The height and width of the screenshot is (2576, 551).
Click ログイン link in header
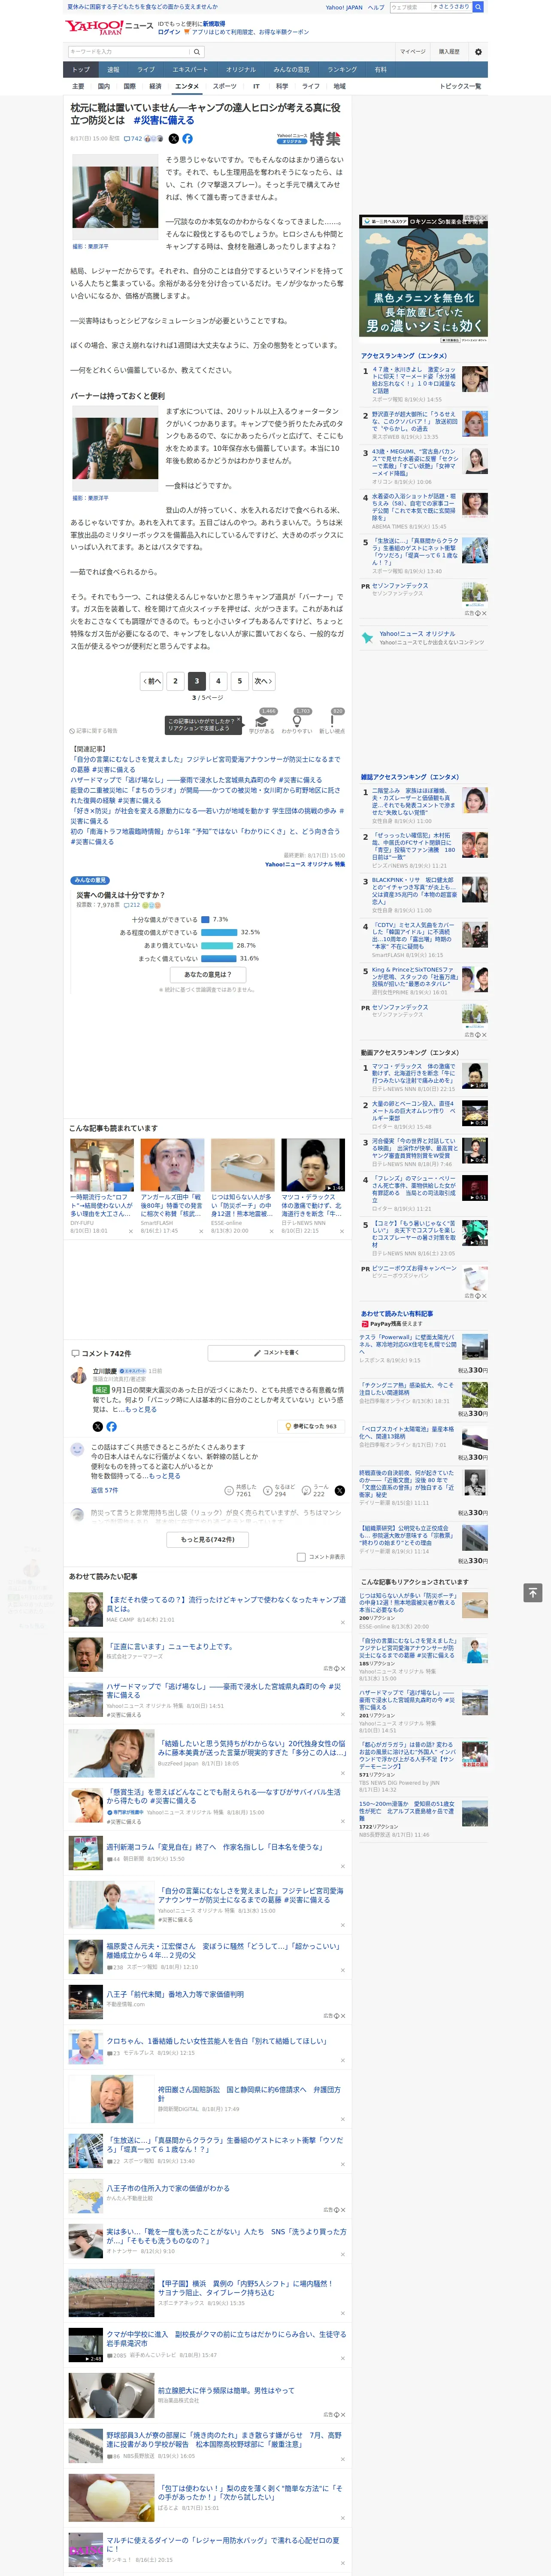coord(169,32)
